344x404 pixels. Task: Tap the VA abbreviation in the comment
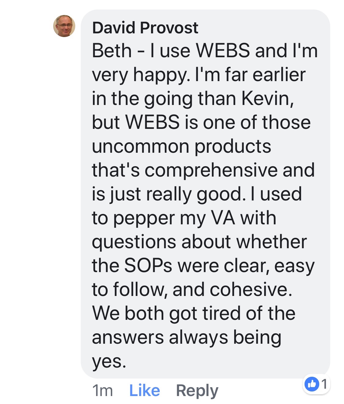click(223, 218)
